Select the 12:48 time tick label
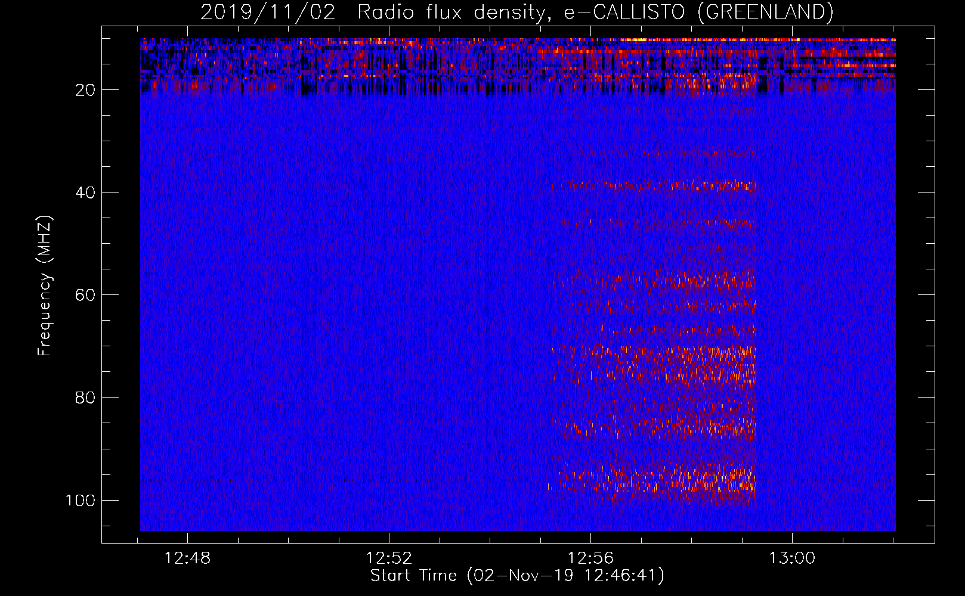Screen dimensions: 965x596 coord(187,558)
